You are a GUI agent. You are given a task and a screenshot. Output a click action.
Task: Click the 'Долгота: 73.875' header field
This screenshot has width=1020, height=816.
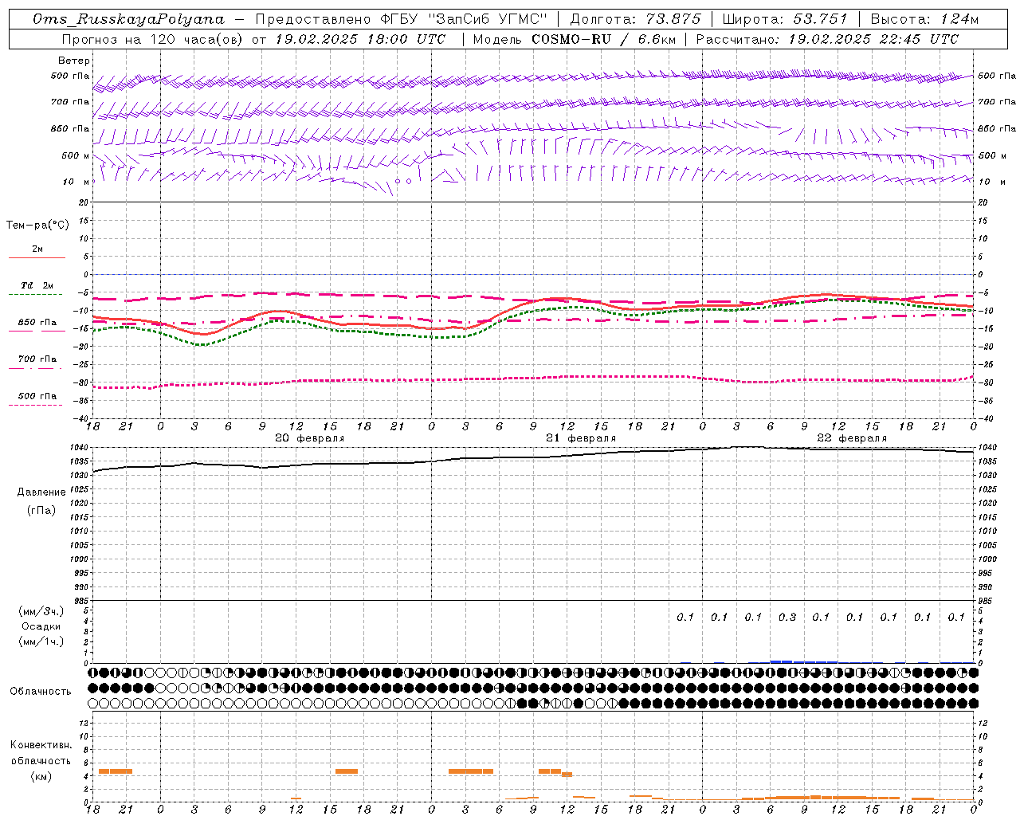635,19
